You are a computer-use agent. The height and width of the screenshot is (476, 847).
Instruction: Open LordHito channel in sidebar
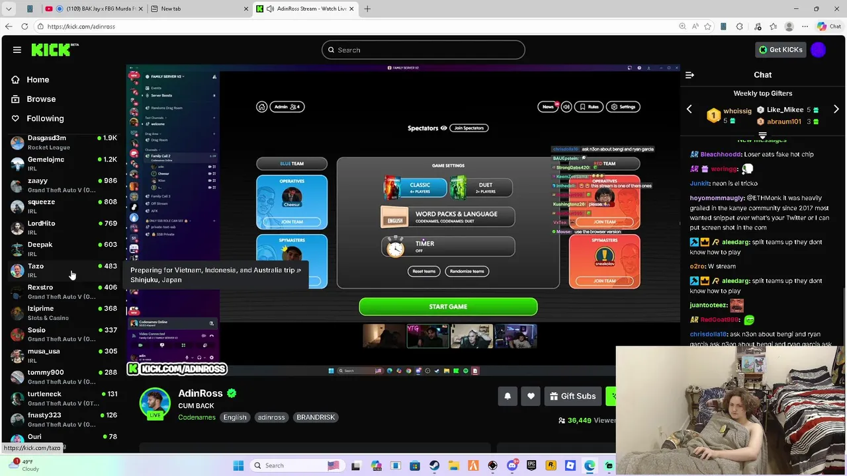(63, 227)
